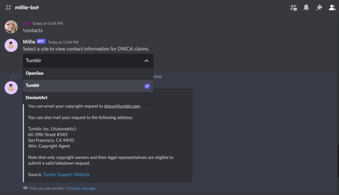
Task: Open Millie bot avatar beside the Tumblr embed
Action: [x=11, y=88]
